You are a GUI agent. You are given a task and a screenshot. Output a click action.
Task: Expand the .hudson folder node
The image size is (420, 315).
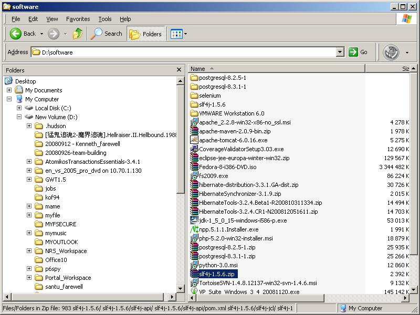coord(29,126)
